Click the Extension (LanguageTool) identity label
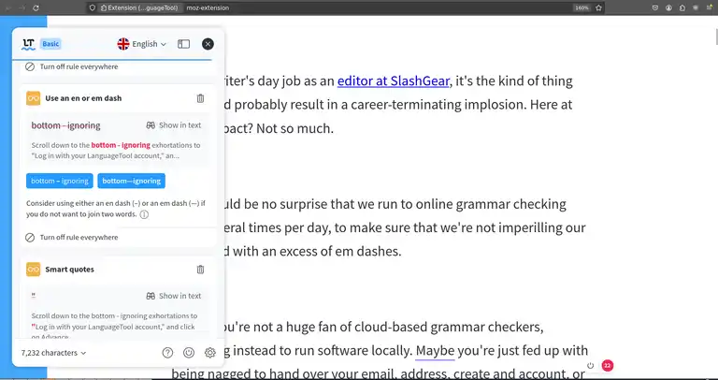The height and width of the screenshot is (380, 718). tap(139, 7)
